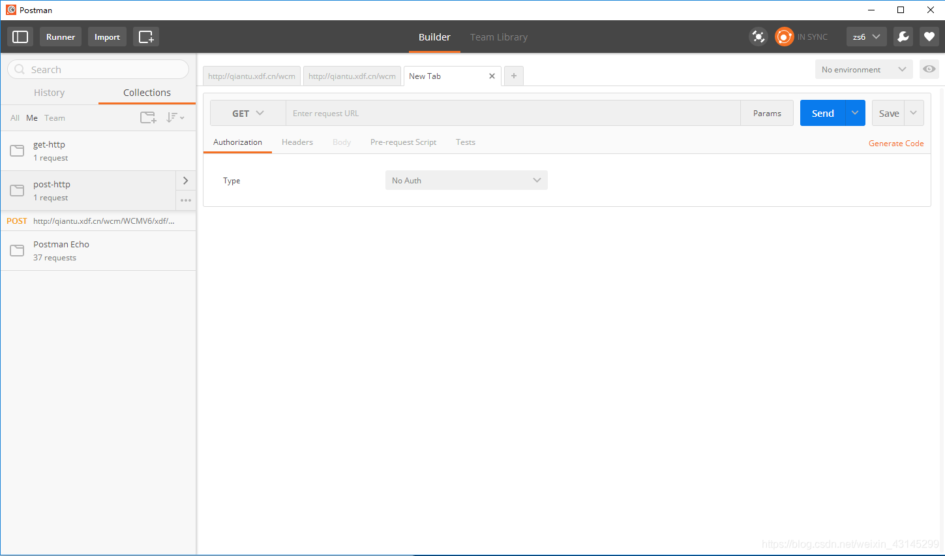945x556 pixels.
Task: Switch to first qiantu.xdf.cn request tab
Action: pyautogui.click(x=252, y=76)
